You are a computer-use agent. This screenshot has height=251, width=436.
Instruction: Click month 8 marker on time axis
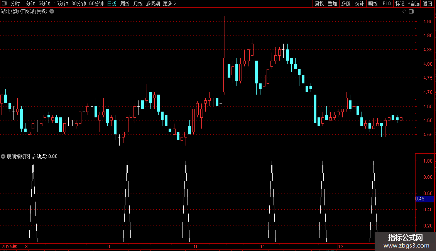click(x=26, y=246)
